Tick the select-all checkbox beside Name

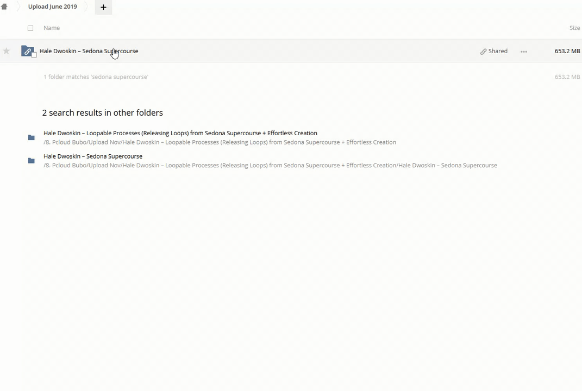pos(30,28)
